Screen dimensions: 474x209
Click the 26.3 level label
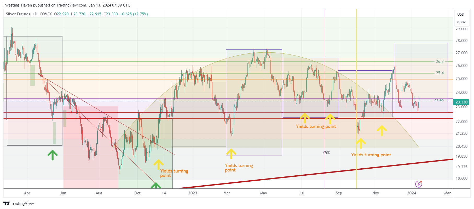[440, 62]
